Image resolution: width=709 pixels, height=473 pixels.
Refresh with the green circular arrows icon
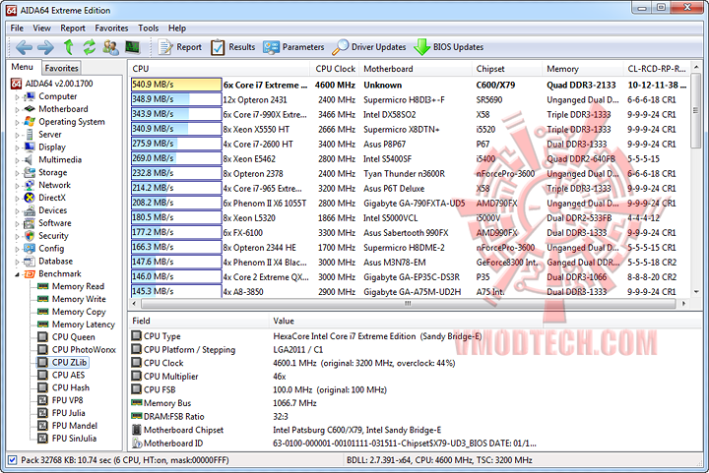[x=90, y=47]
